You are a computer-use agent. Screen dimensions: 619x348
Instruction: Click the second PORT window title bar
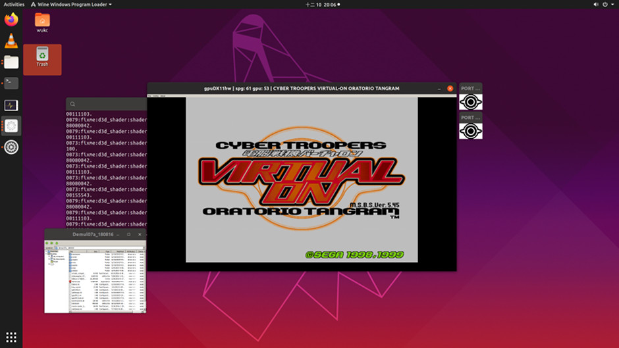[471, 118]
